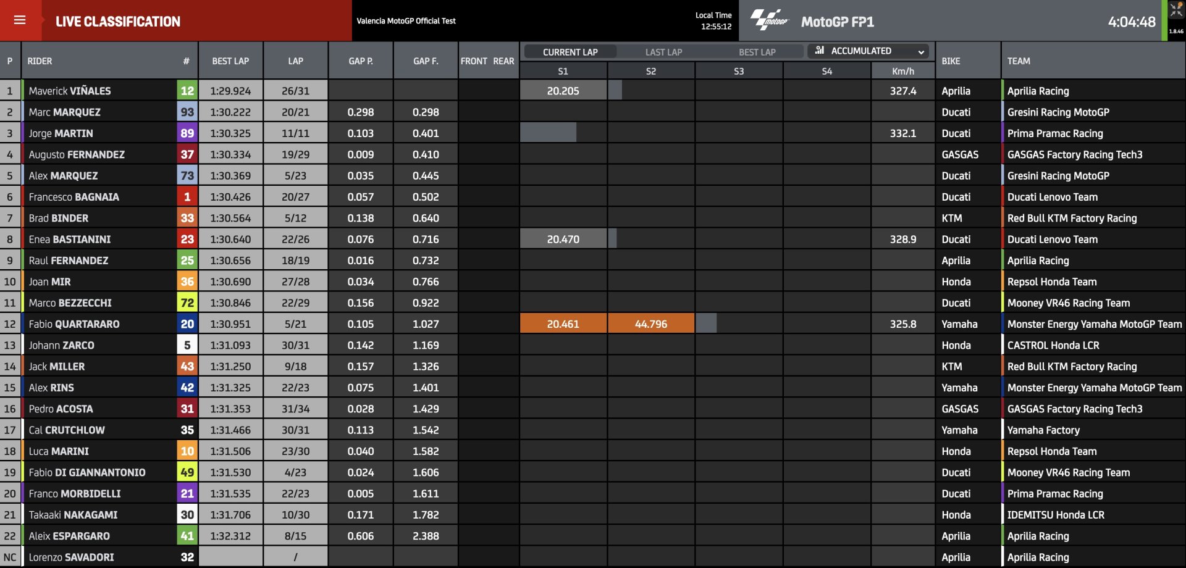Image resolution: width=1186 pixels, height=568 pixels.
Task: Click Quartararo's orange S2 time 44.796
Action: 651,324
